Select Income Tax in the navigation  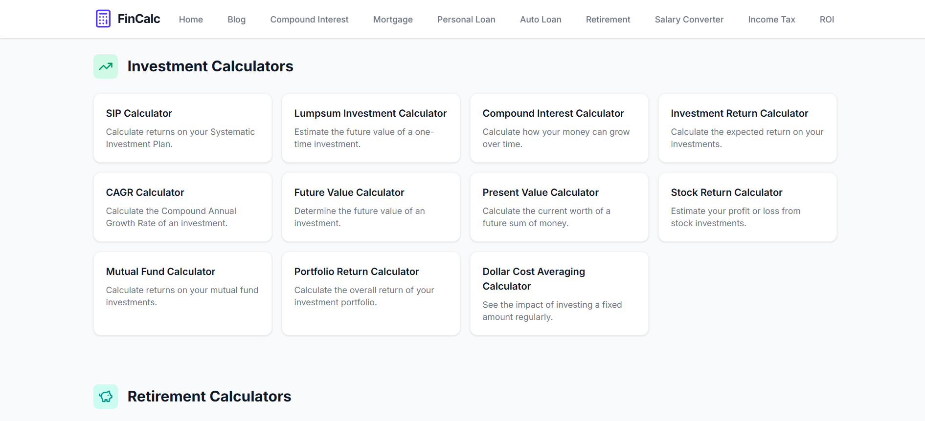[x=771, y=20]
